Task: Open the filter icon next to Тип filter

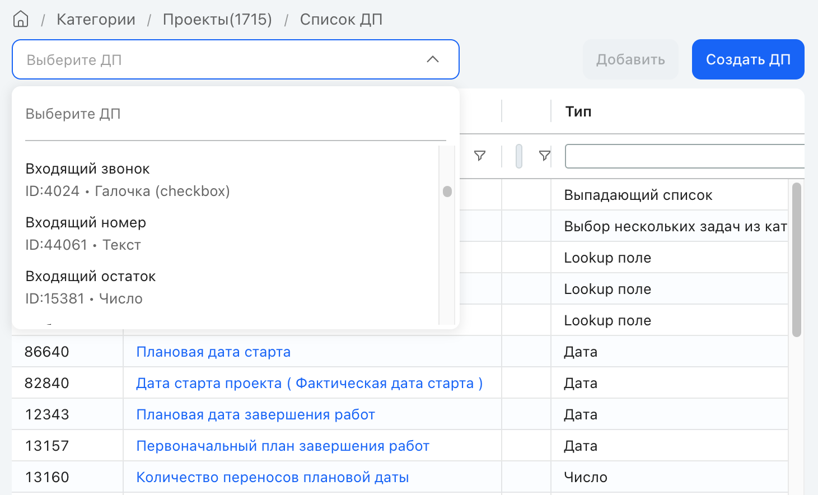Action: (x=544, y=156)
